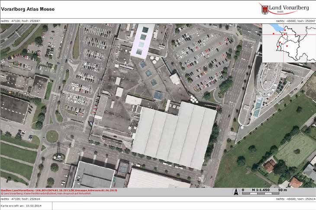Click the Land Vorarlberg coat of arms
This screenshot has width=316, height=210.
[264, 9]
